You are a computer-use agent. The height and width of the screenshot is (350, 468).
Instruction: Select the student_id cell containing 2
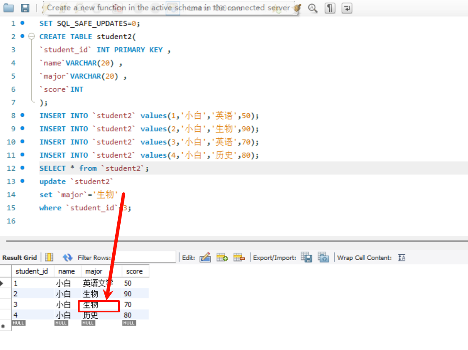pos(33,294)
